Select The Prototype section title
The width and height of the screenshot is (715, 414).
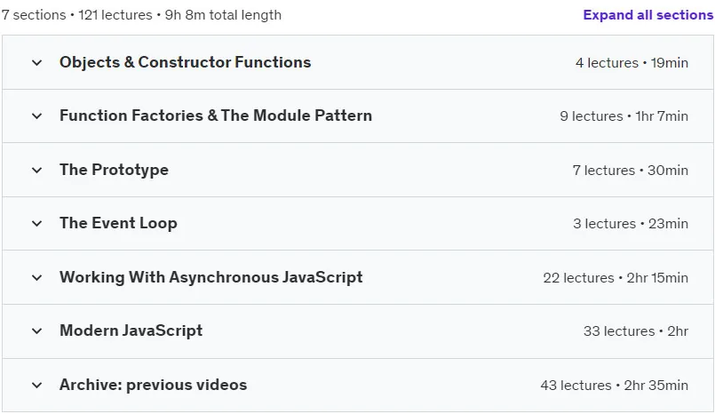pos(114,170)
